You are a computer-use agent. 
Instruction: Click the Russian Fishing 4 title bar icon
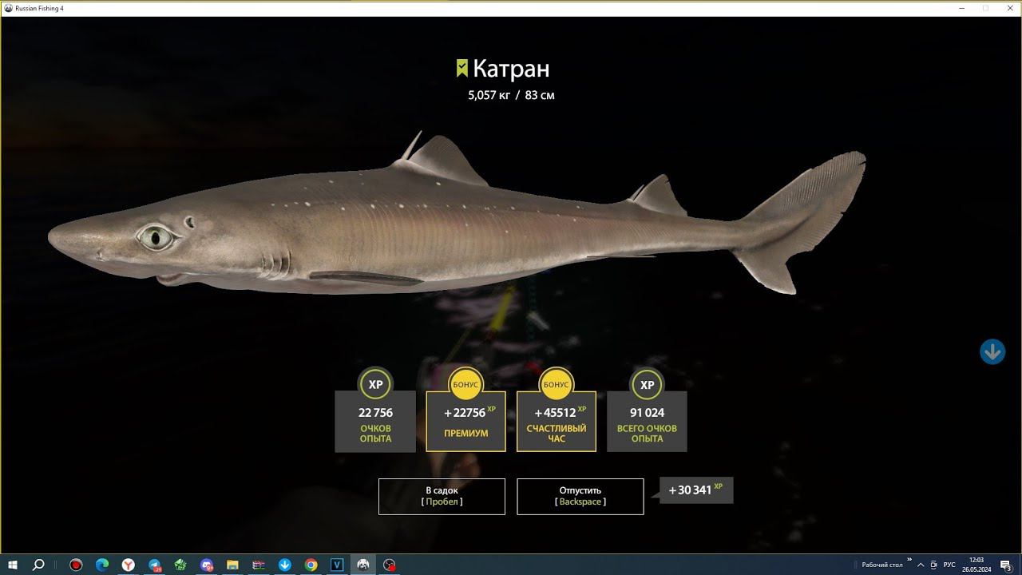click(8, 7)
